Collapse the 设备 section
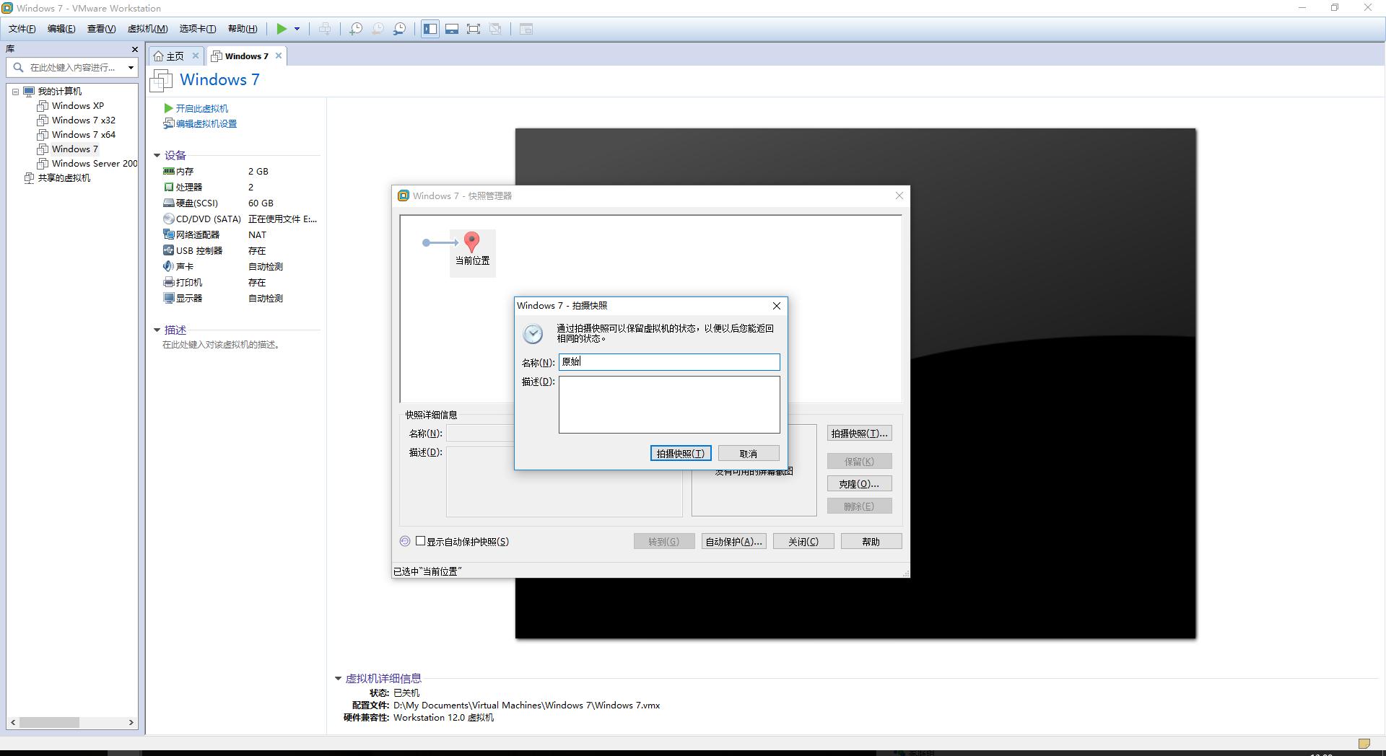 coord(157,155)
